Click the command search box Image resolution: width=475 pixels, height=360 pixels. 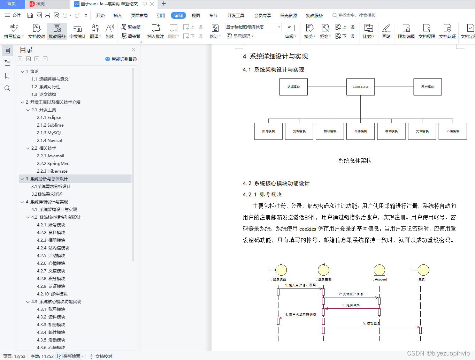point(354,15)
